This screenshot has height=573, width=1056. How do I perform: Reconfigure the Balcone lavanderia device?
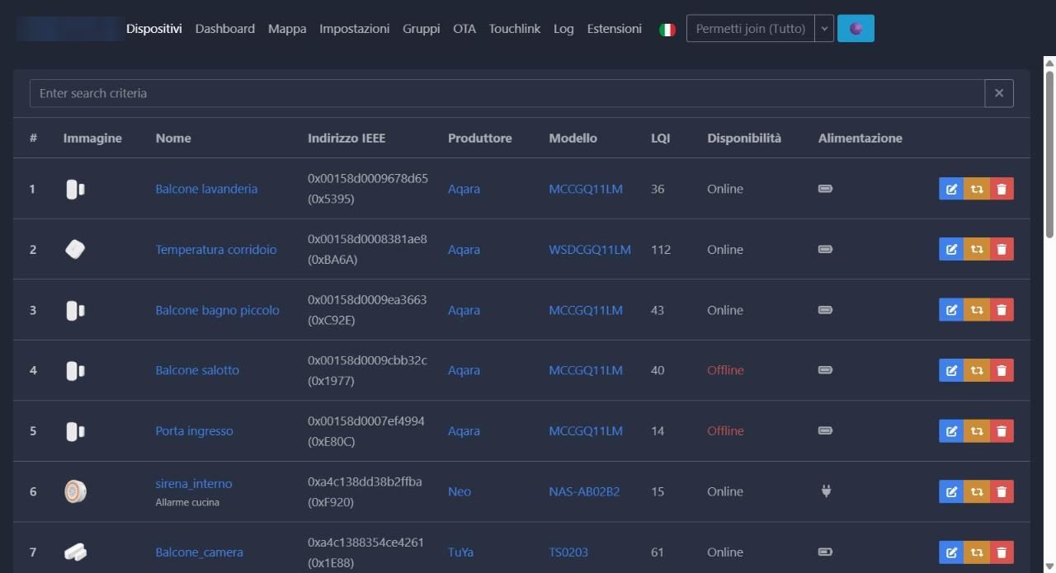(977, 189)
